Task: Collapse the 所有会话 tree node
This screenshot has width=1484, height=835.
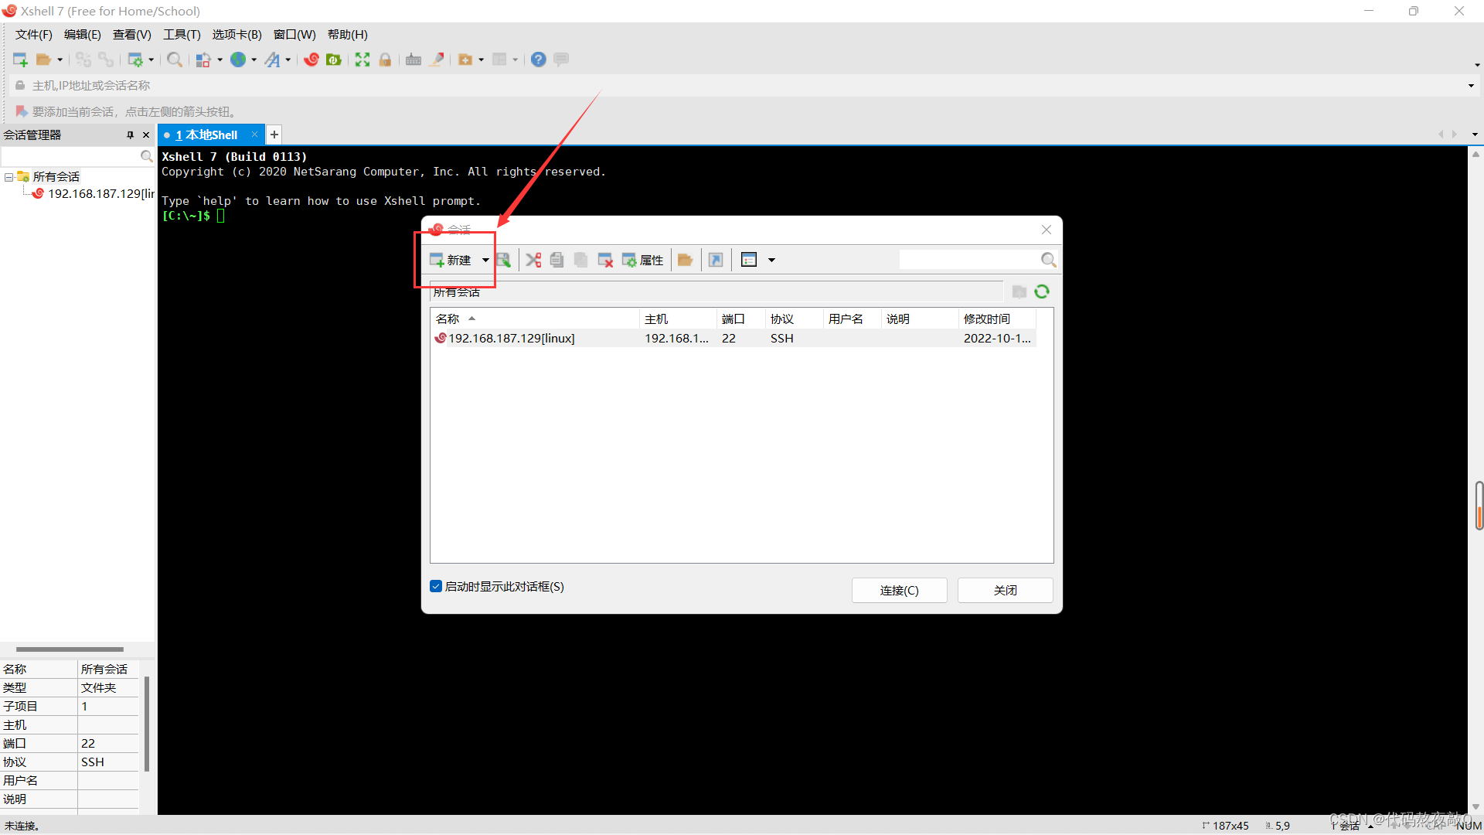Action: [9, 176]
